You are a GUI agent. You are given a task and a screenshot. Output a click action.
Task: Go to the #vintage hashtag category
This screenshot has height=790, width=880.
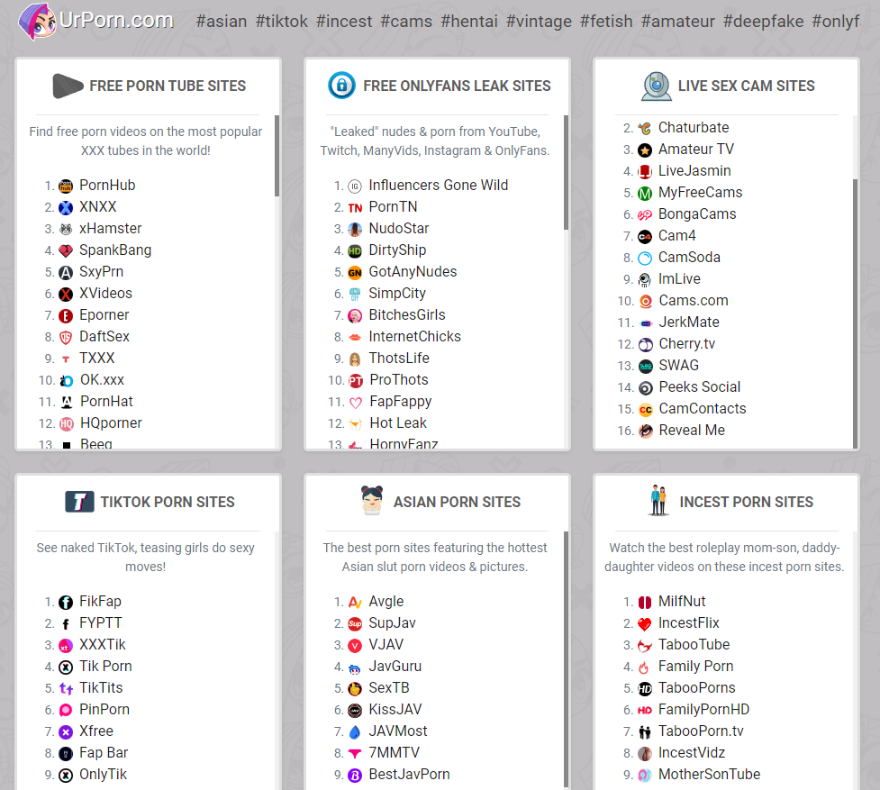tap(539, 22)
